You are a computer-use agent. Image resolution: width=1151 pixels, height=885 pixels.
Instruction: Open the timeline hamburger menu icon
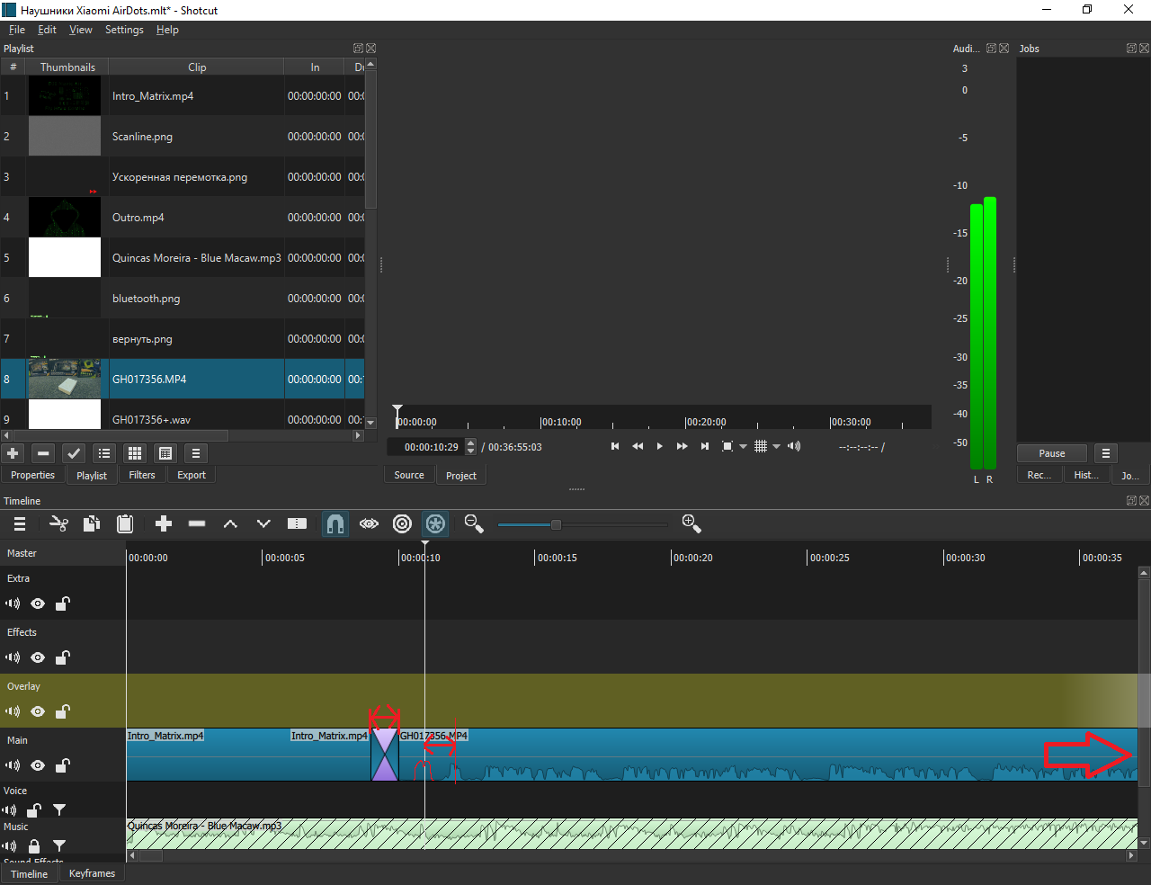(19, 523)
